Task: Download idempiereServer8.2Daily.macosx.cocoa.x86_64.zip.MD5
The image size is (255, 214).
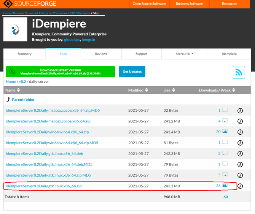Action: point(53,110)
